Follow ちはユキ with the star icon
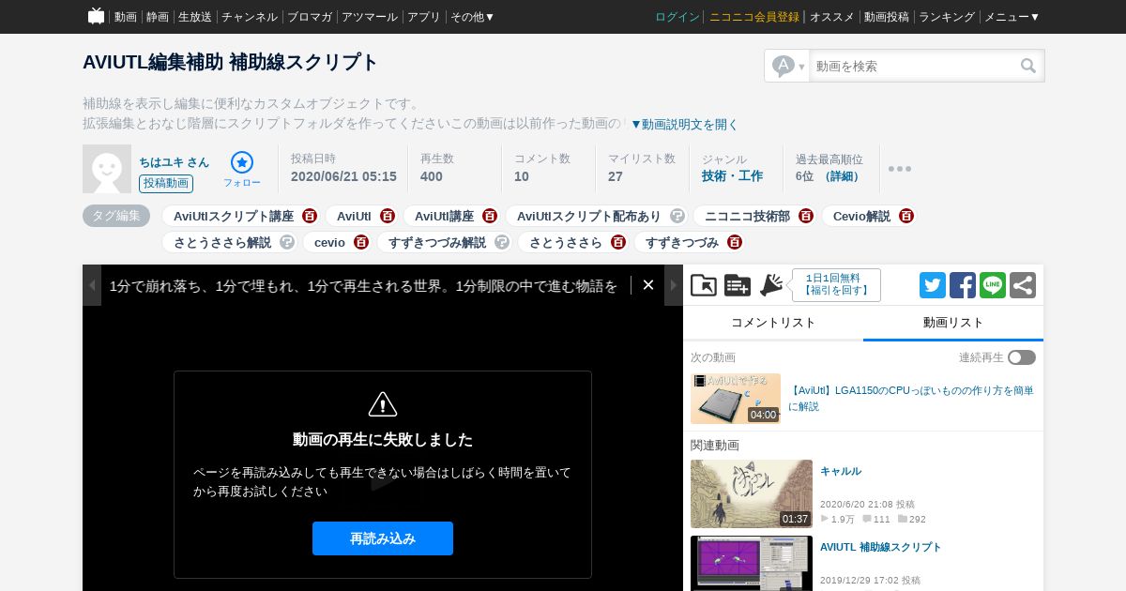1126x591 pixels. (x=242, y=162)
